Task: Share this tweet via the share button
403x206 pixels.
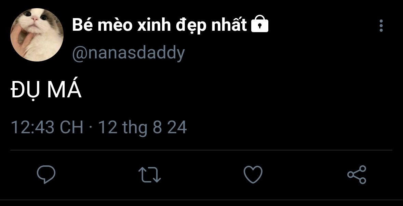Action: click(x=357, y=175)
